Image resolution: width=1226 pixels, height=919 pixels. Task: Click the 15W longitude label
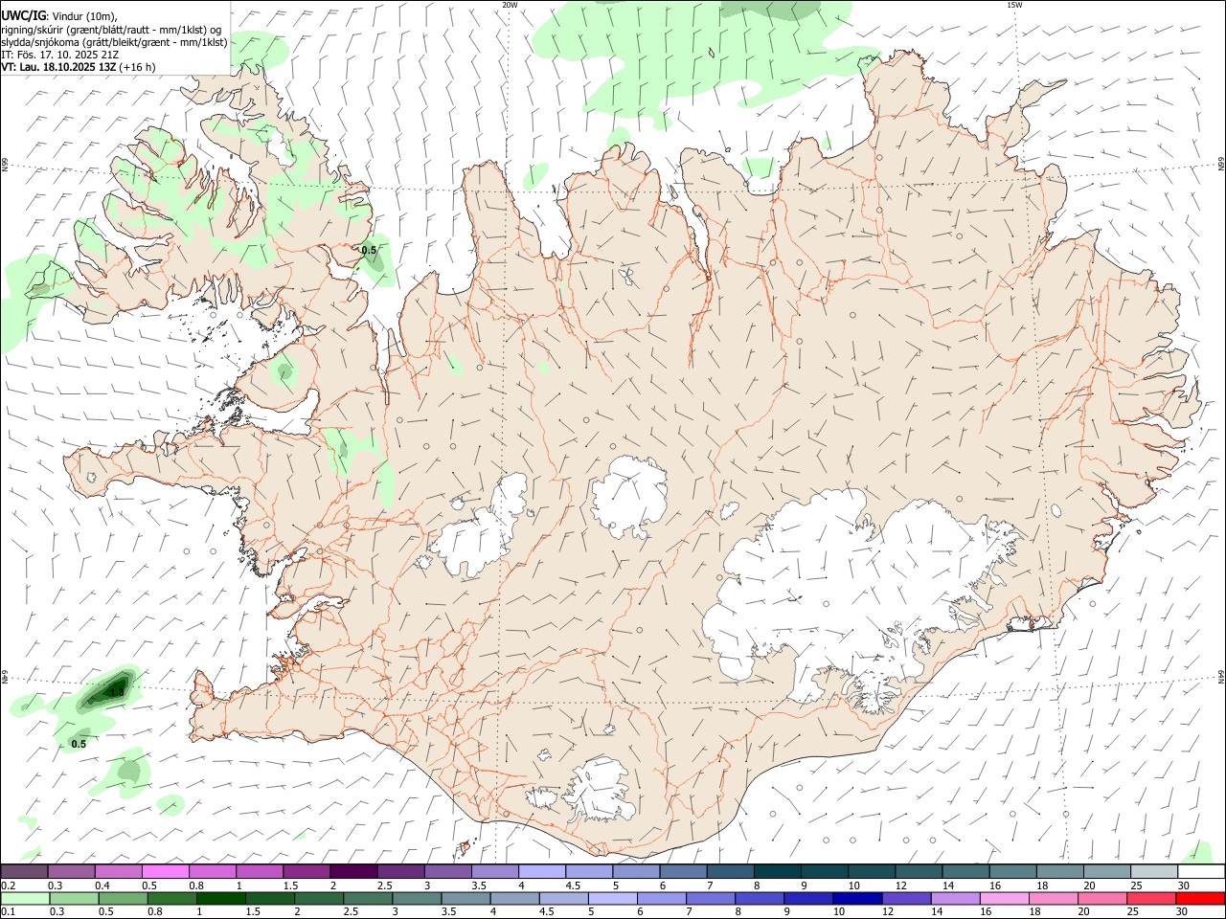click(1015, 5)
